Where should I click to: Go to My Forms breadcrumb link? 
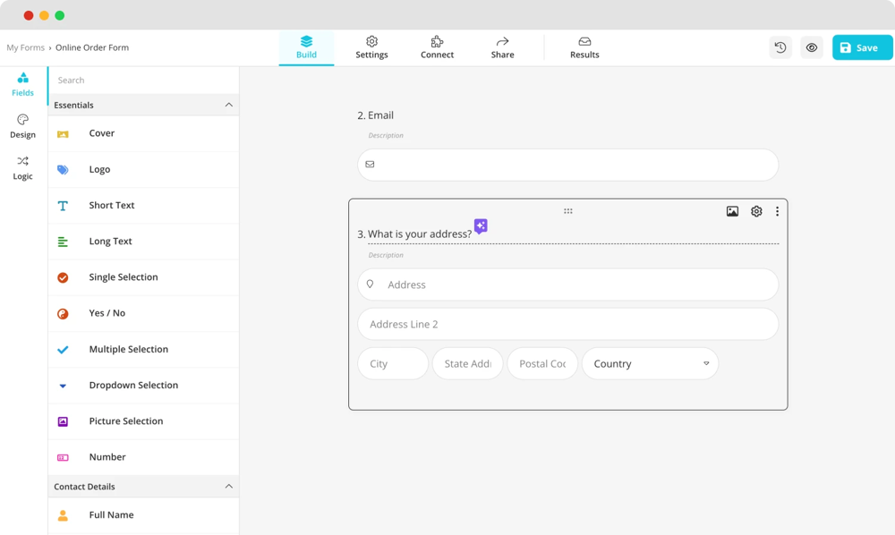[25, 47]
